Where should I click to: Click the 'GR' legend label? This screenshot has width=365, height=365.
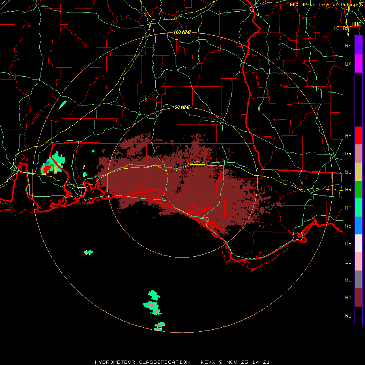pyautogui.click(x=348, y=154)
